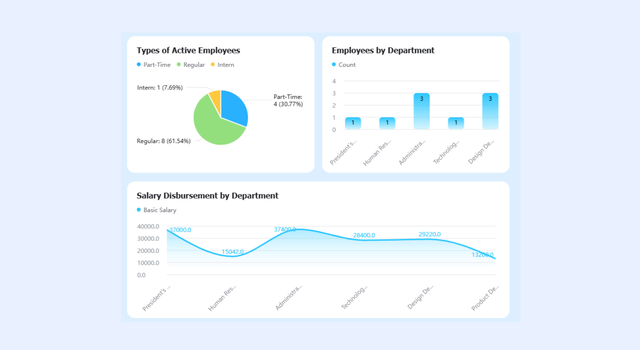
Task: Click the 40000.0 y-axis value
Action: pos(148,227)
